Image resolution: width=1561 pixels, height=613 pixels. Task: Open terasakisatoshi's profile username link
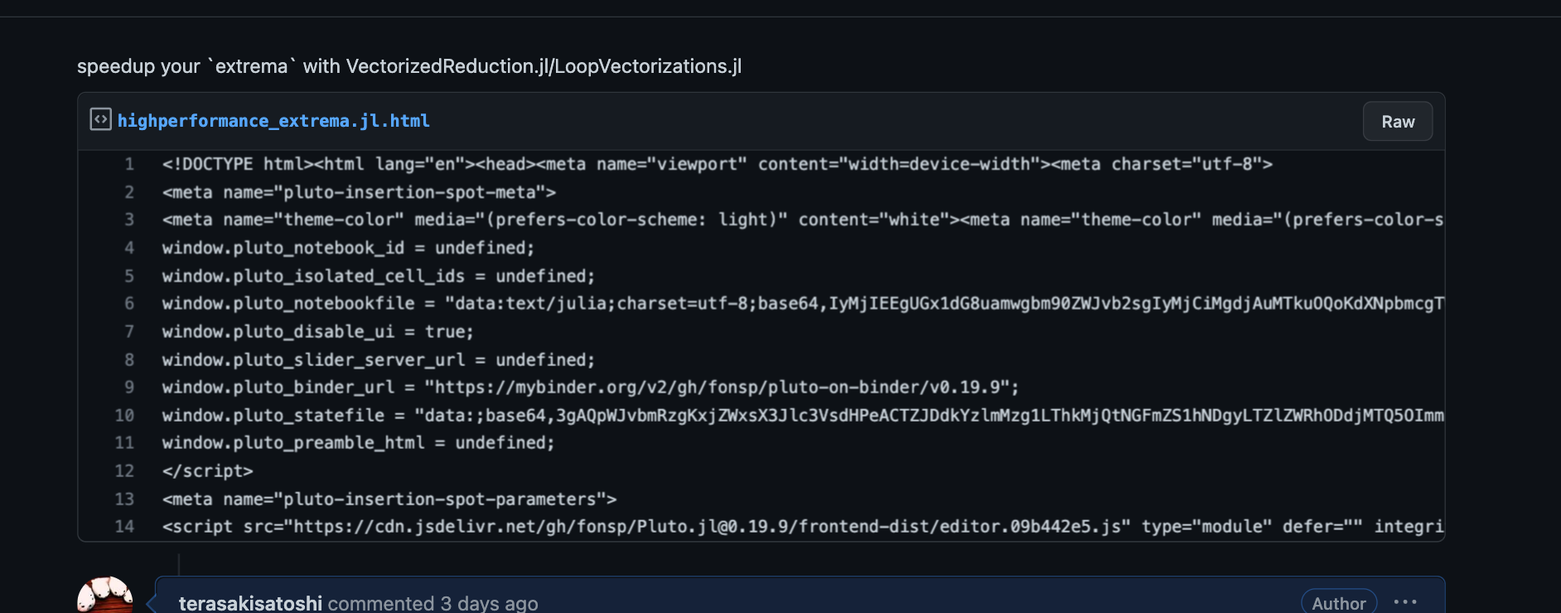[x=250, y=603]
